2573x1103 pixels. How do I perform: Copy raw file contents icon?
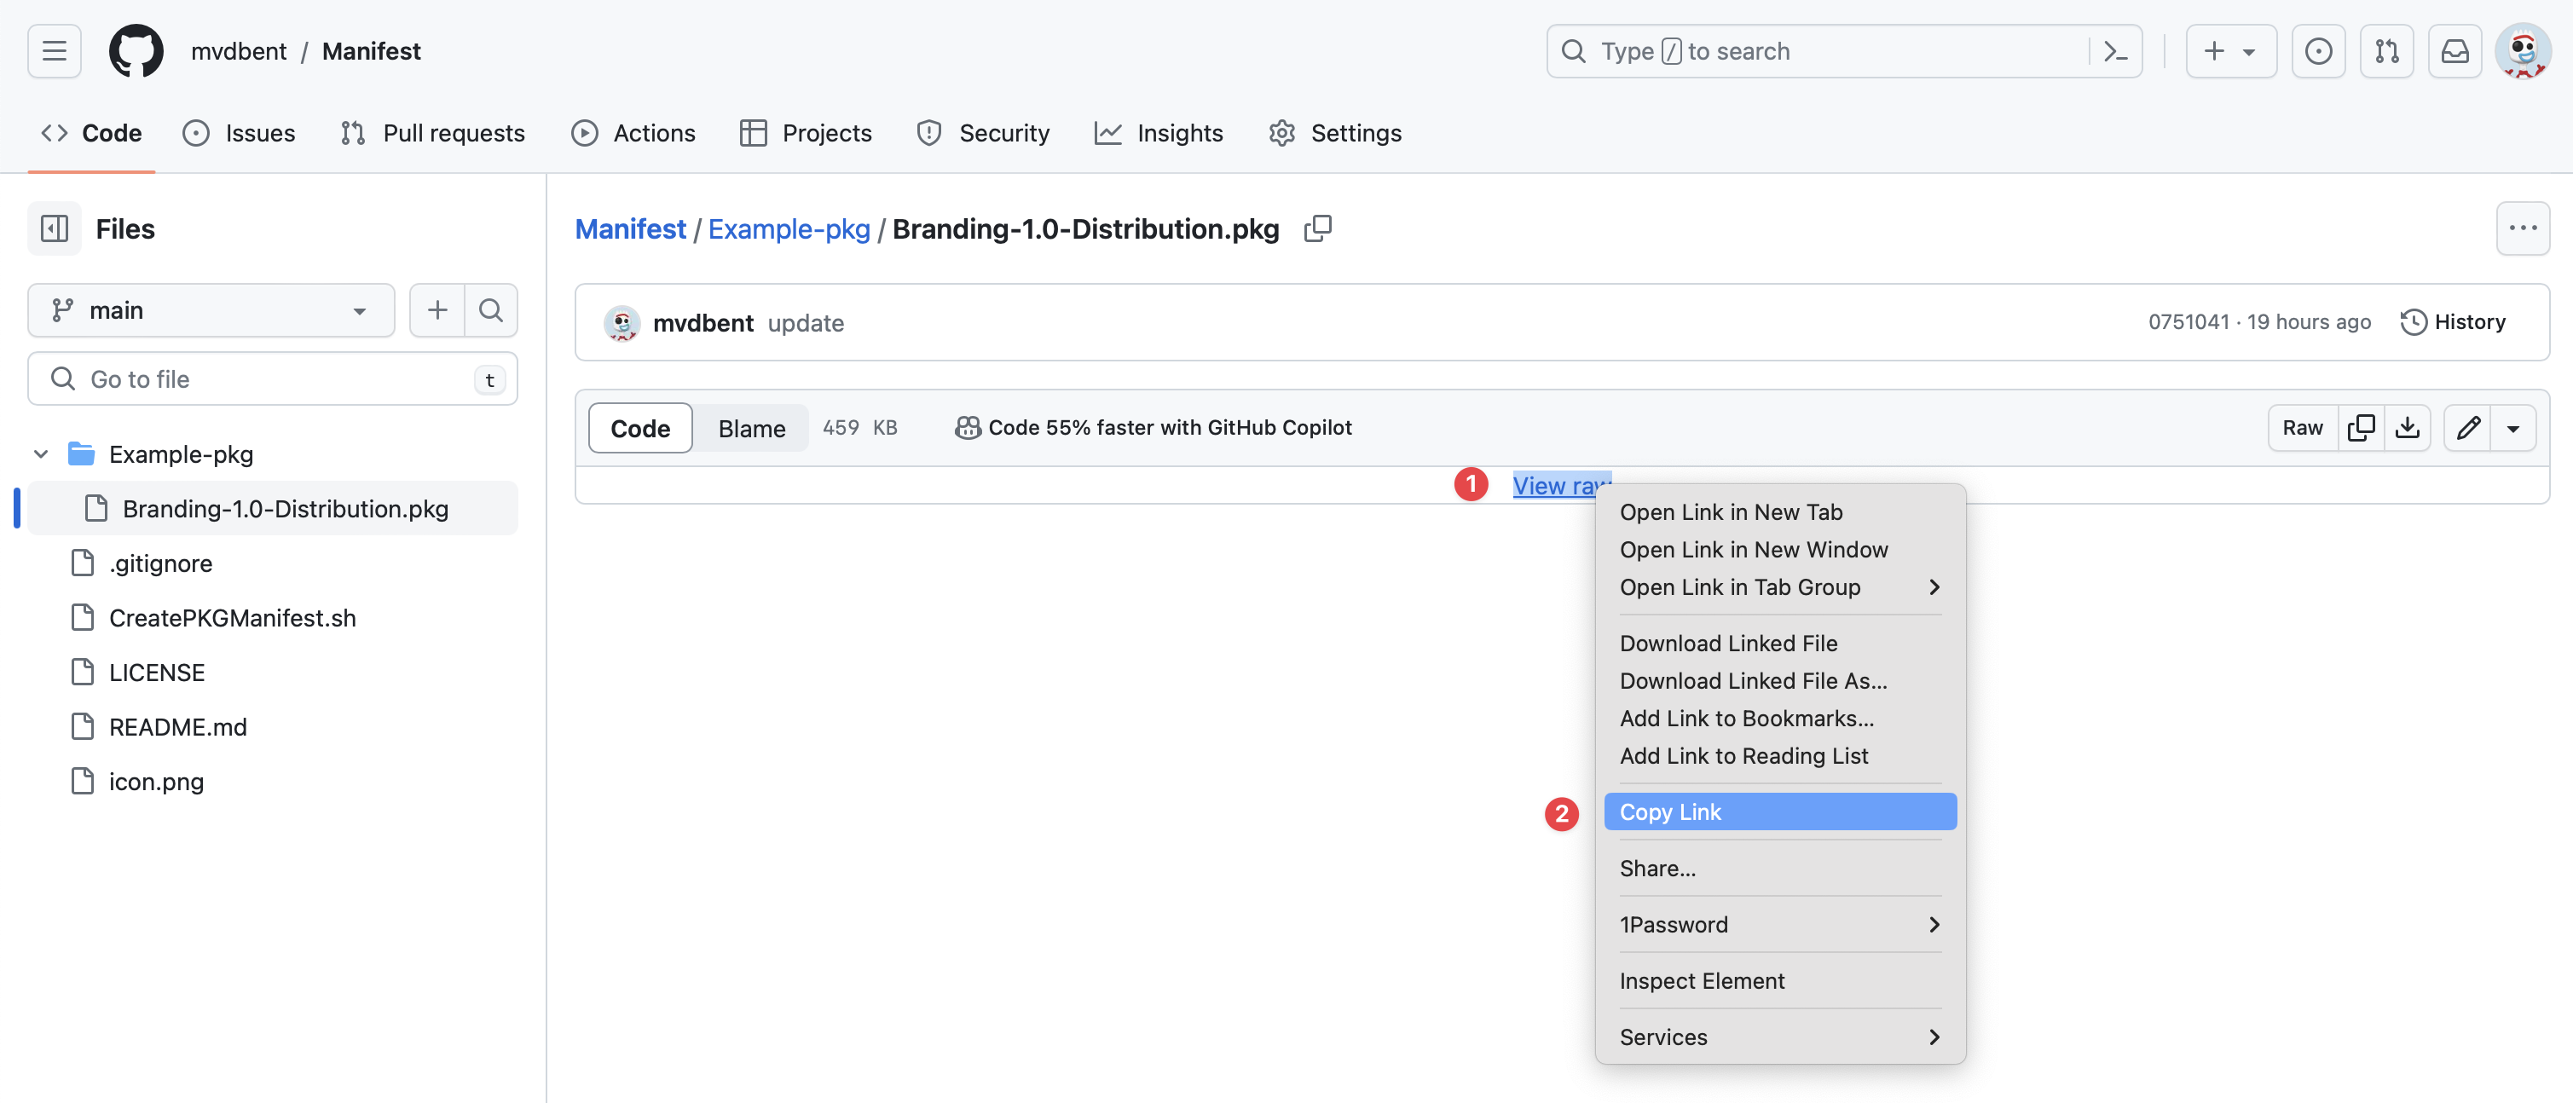point(2362,428)
